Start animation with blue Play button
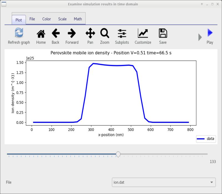 coord(210,33)
